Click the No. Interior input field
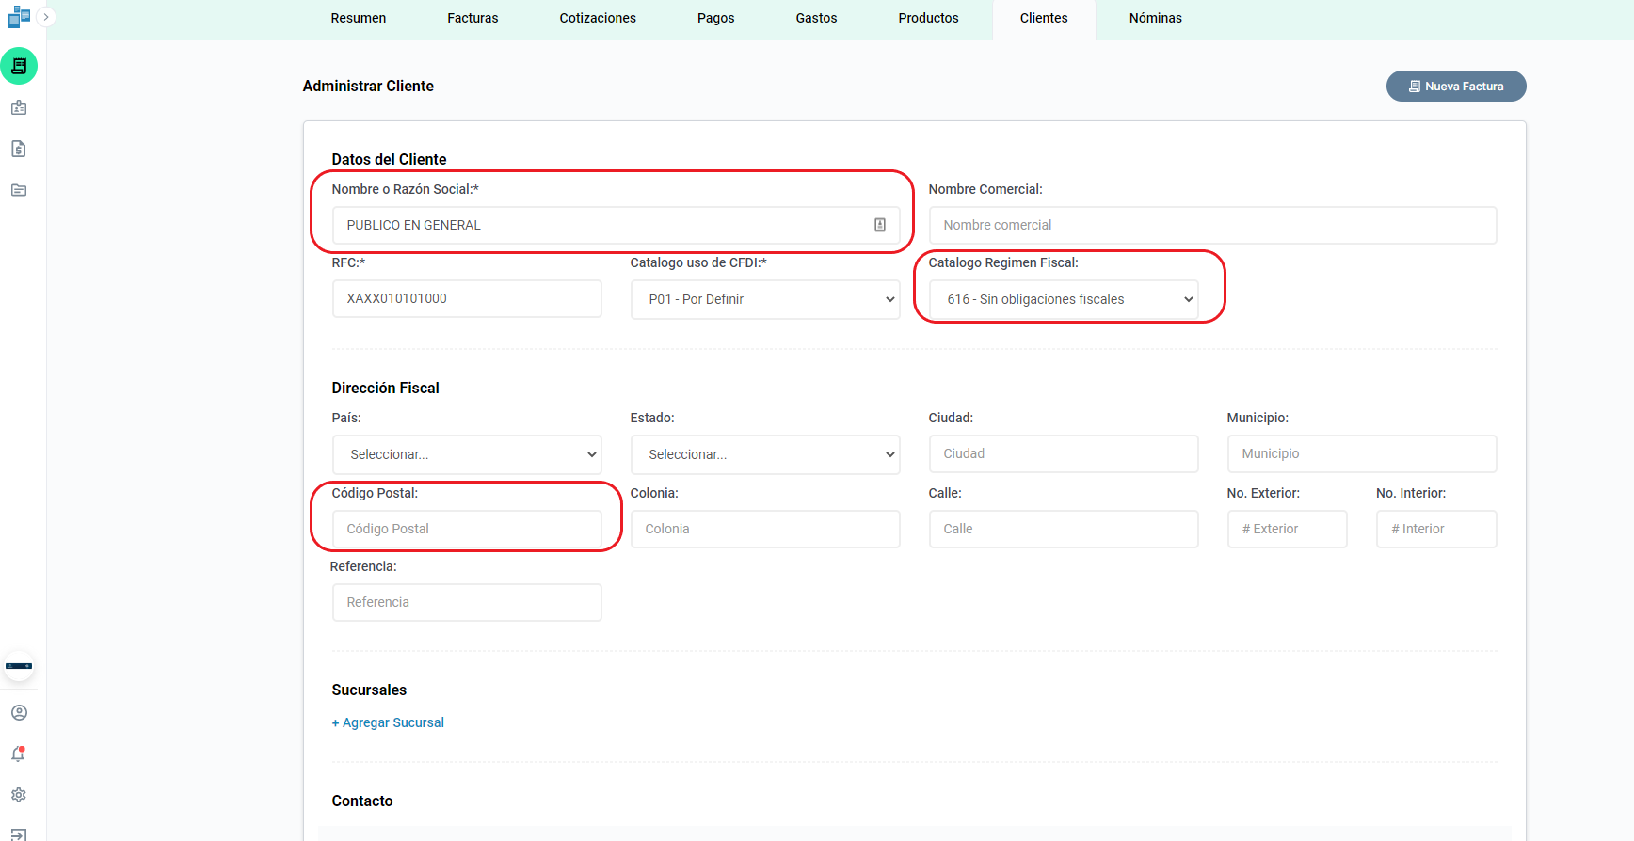Viewport: 1634px width, 841px height. (x=1436, y=529)
